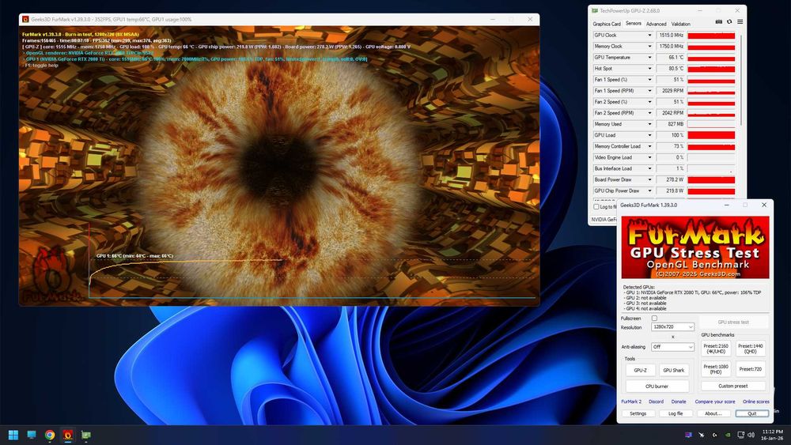Click the first system tray icon

pyautogui.click(x=689, y=435)
